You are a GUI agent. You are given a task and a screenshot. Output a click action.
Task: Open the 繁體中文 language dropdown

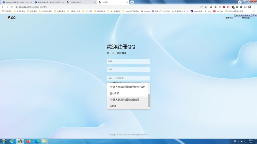pyautogui.click(x=230, y=18)
